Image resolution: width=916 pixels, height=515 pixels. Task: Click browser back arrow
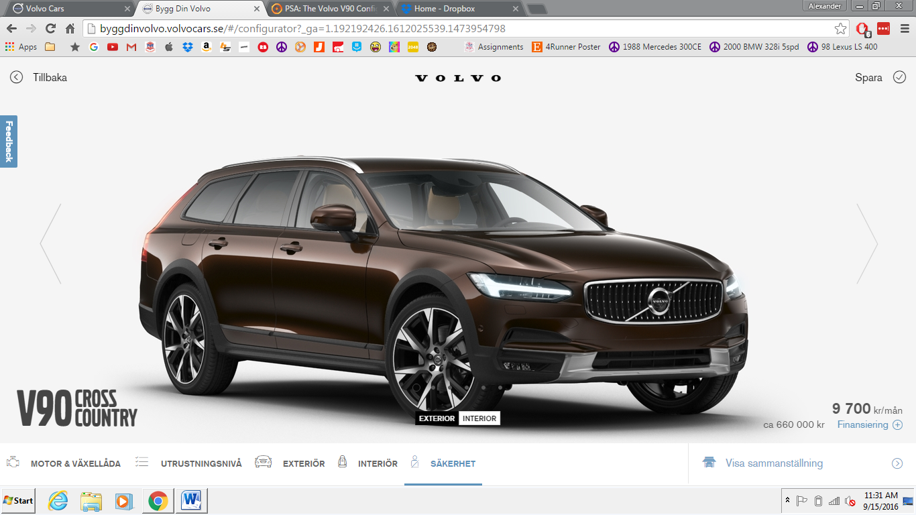(11, 29)
